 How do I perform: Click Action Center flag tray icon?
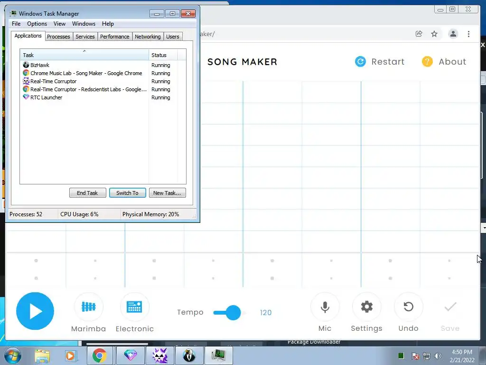coord(415,356)
